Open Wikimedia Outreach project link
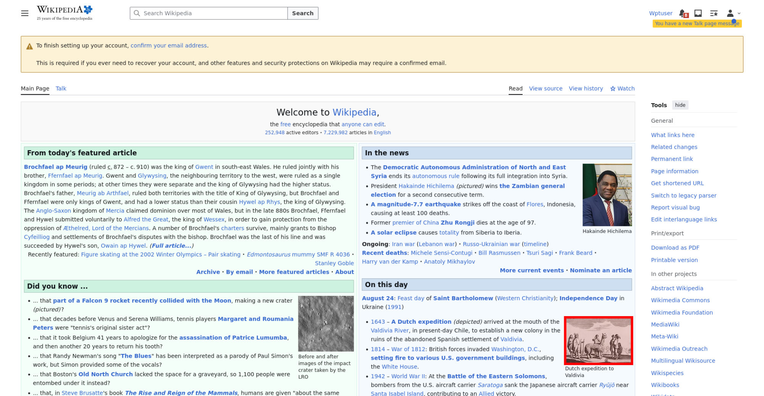 pos(679,349)
